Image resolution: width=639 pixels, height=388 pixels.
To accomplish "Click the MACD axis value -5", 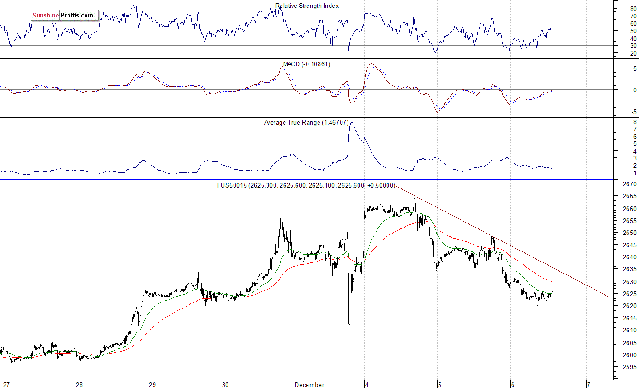I will pos(634,112).
